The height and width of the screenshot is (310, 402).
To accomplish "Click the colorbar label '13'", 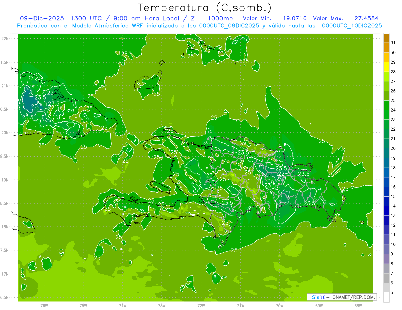I will [x=393, y=215].
